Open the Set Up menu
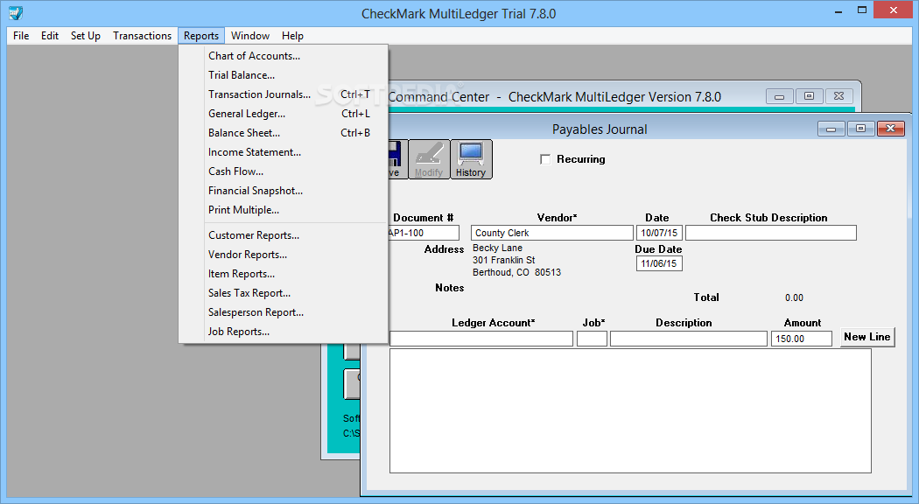919x504 pixels. (86, 36)
